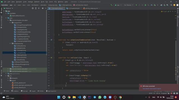179x100 pixels.
Task: Close the E_TabungActivity.kt editor tab
Action: (x=64, y=8)
